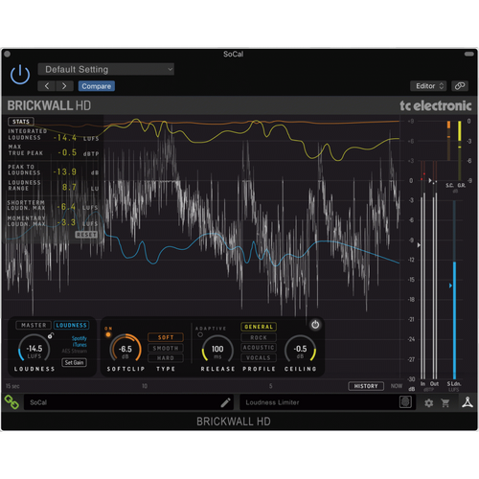Click the Ceiling knob showing -0.5 dB
479x479 pixels.
click(300, 350)
